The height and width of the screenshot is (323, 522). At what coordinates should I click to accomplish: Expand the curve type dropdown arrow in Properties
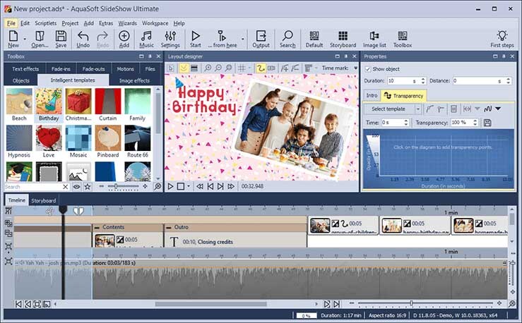pyautogui.click(x=498, y=109)
